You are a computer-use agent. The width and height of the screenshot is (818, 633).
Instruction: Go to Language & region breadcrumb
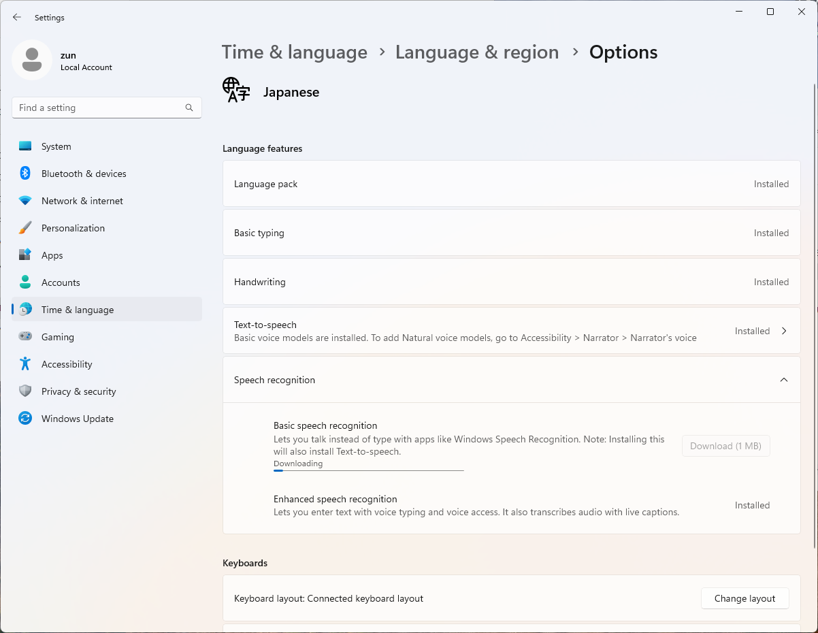[x=477, y=52]
